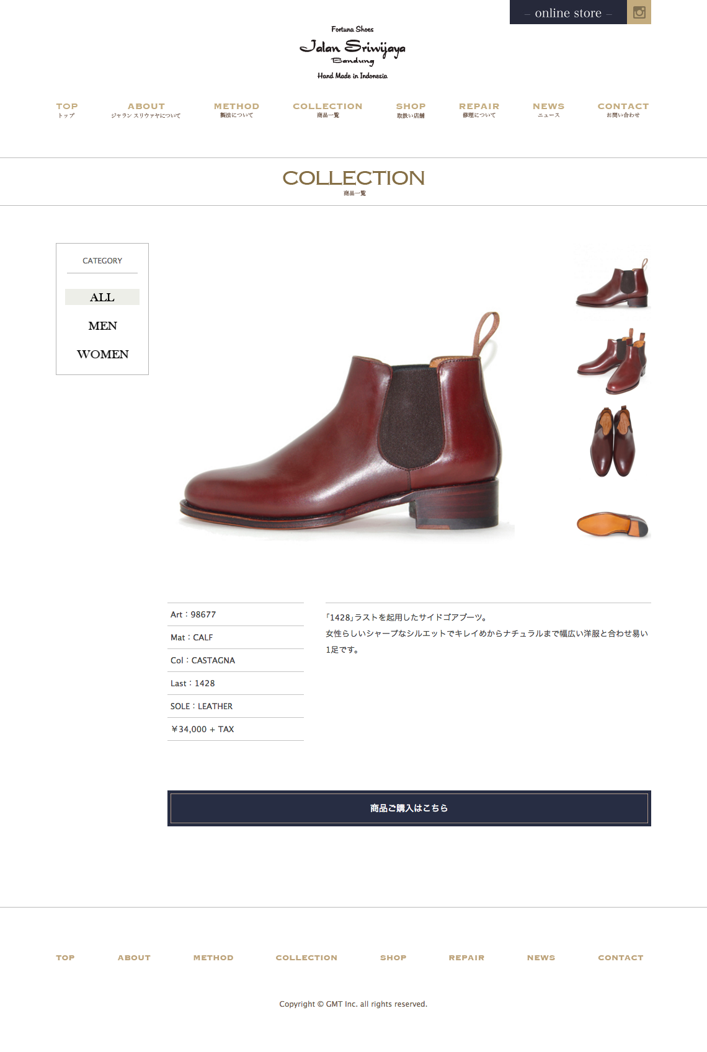Open SHOP in the top navigation
Viewport: 707px width, 1052px height.
pos(411,110)
